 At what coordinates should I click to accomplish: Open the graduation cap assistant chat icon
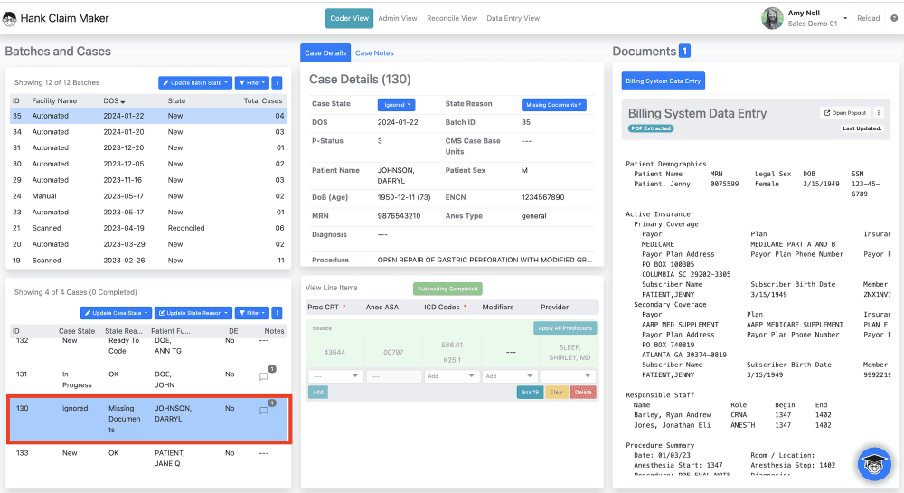click(x=874, y=463)
